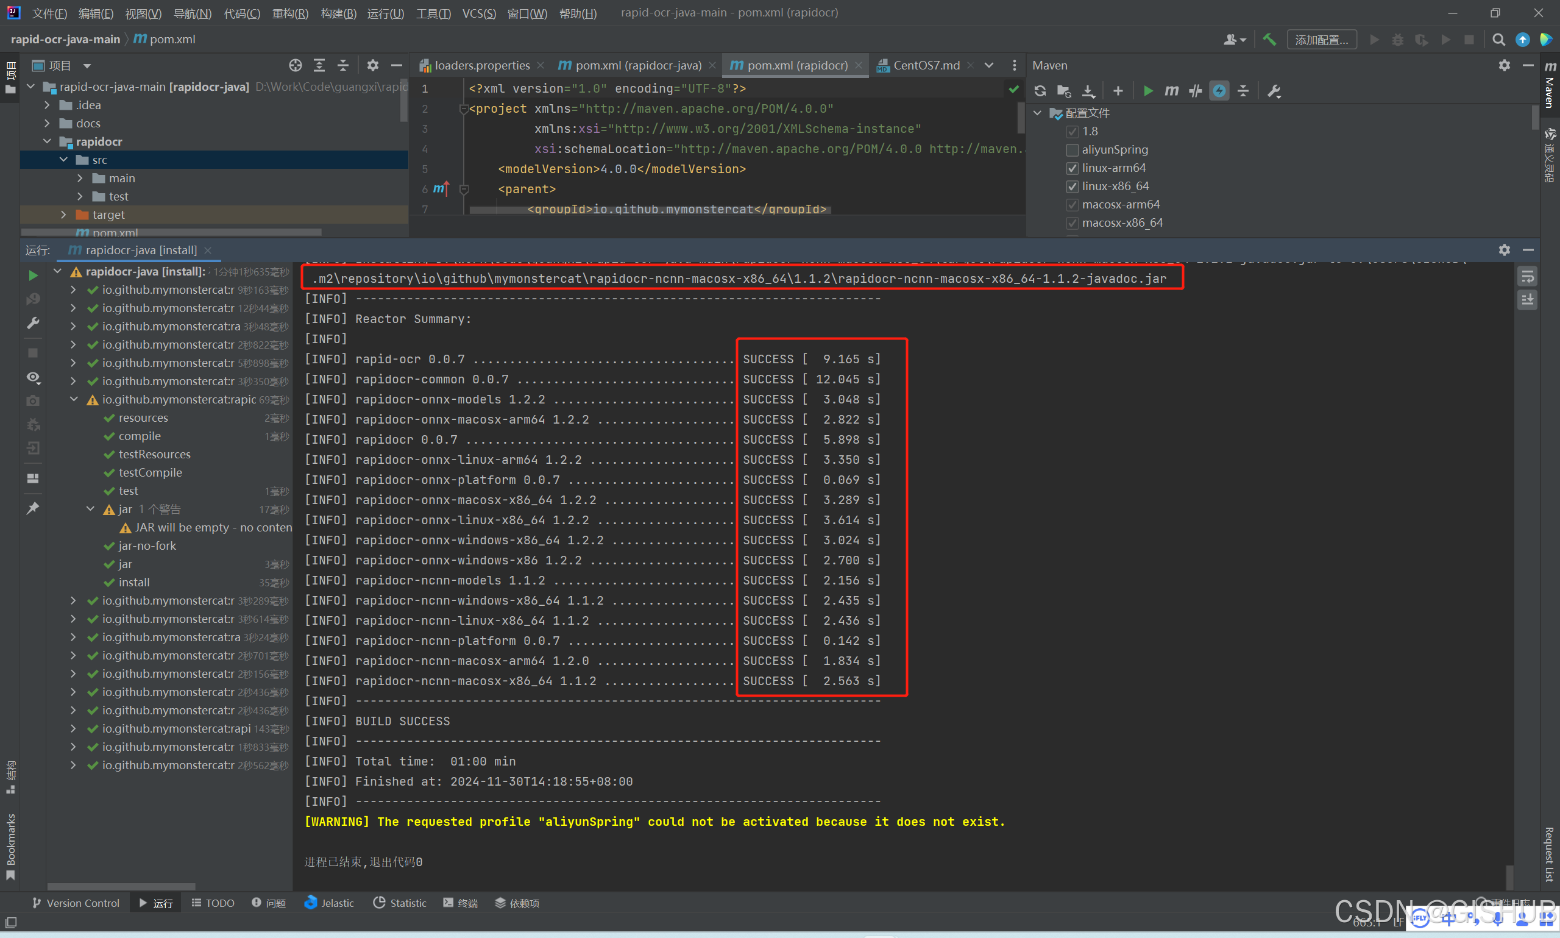Download sources in the Maven panel
Screen dimensions: 1560x938
tap(1089, 90)
